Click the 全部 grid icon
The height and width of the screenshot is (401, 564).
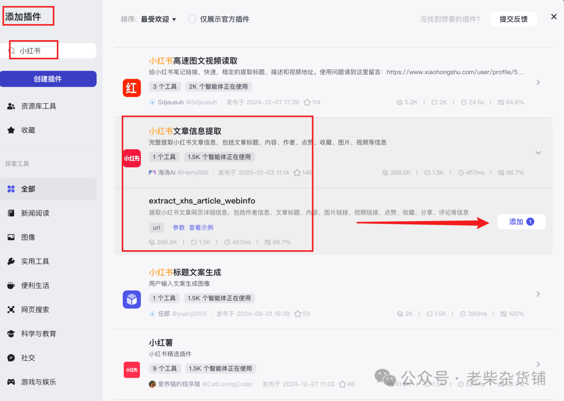pos(11,189)
